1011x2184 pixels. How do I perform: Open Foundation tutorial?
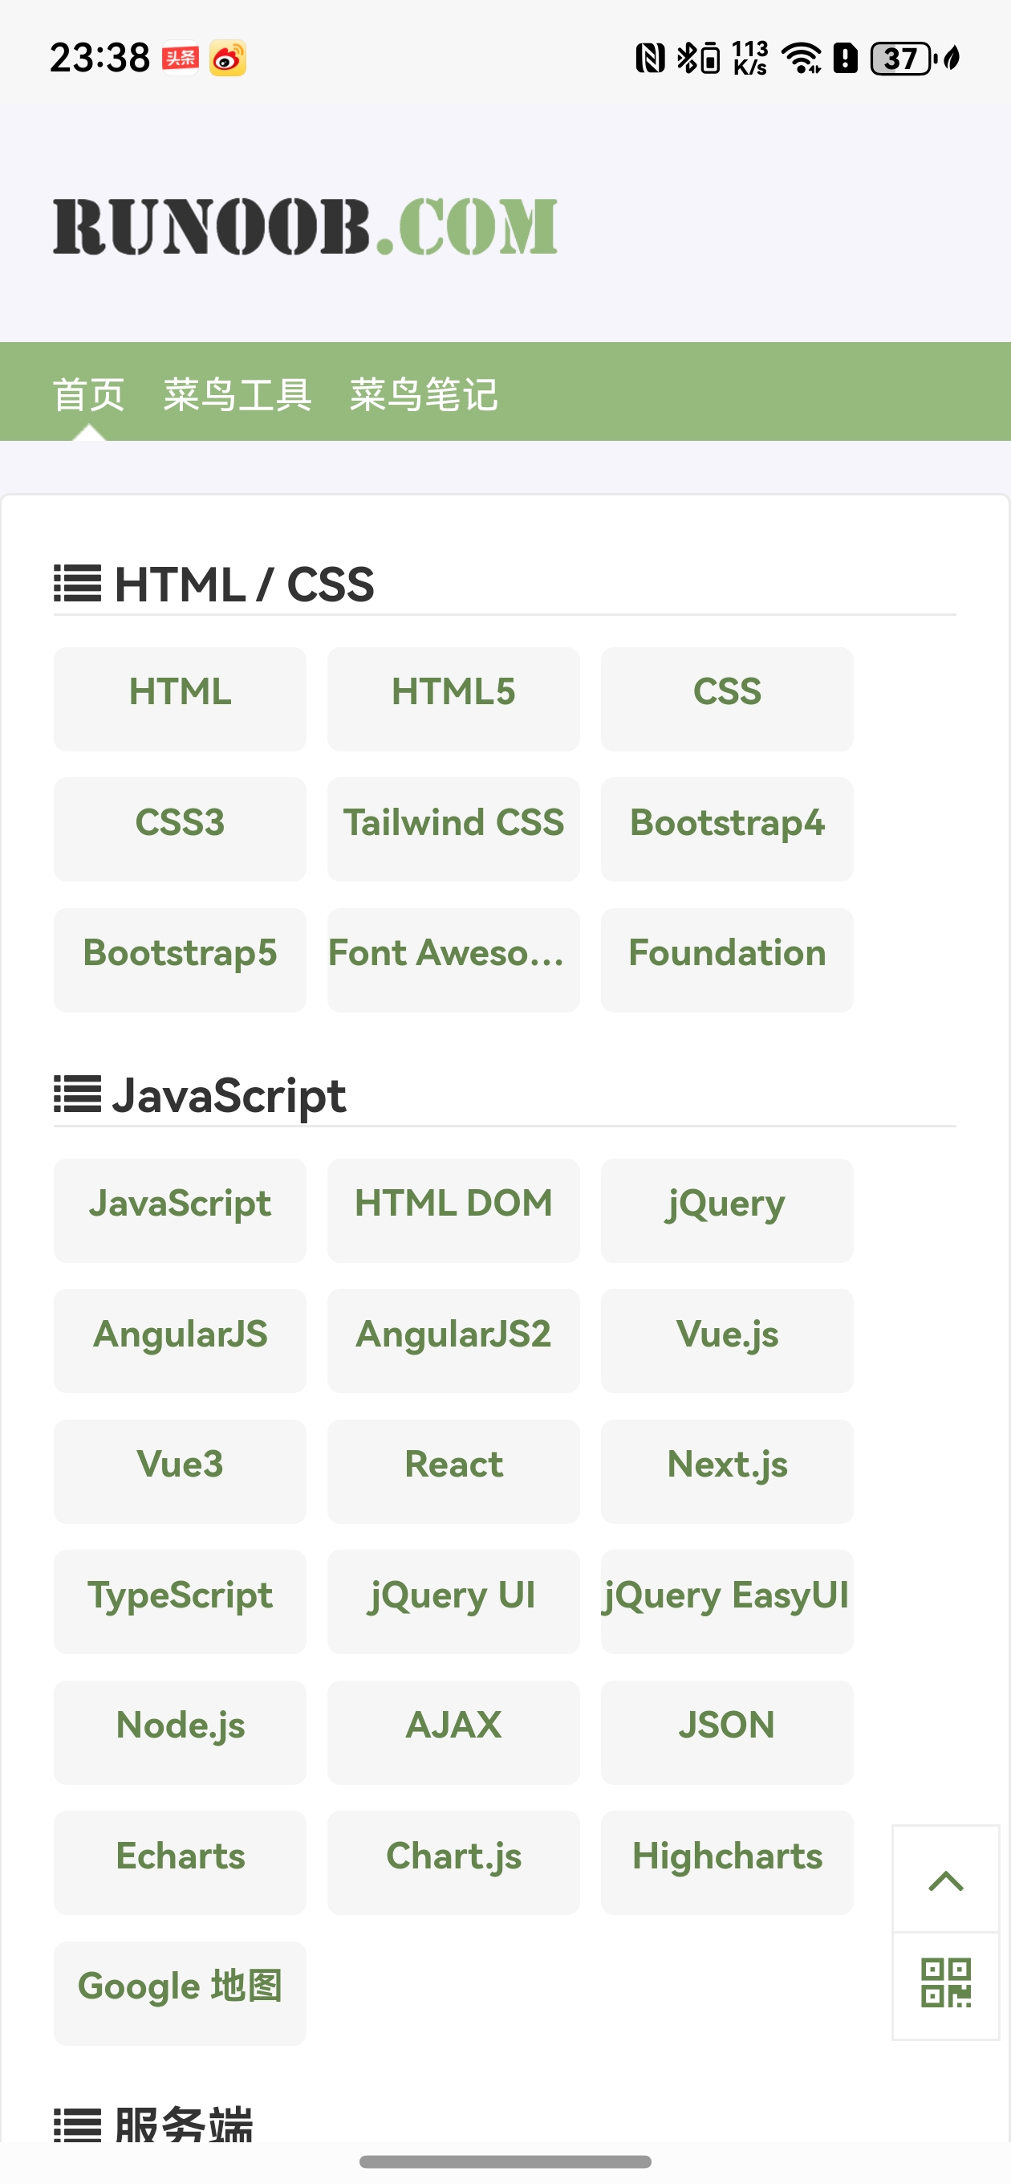click(727, 960)
